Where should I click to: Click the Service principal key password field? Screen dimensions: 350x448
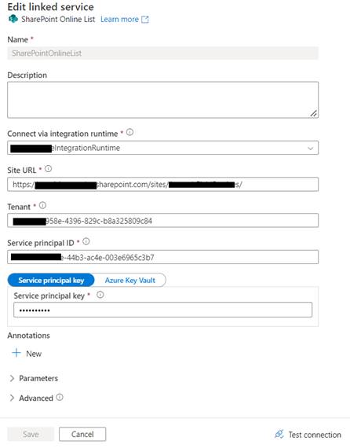(163, 310)
